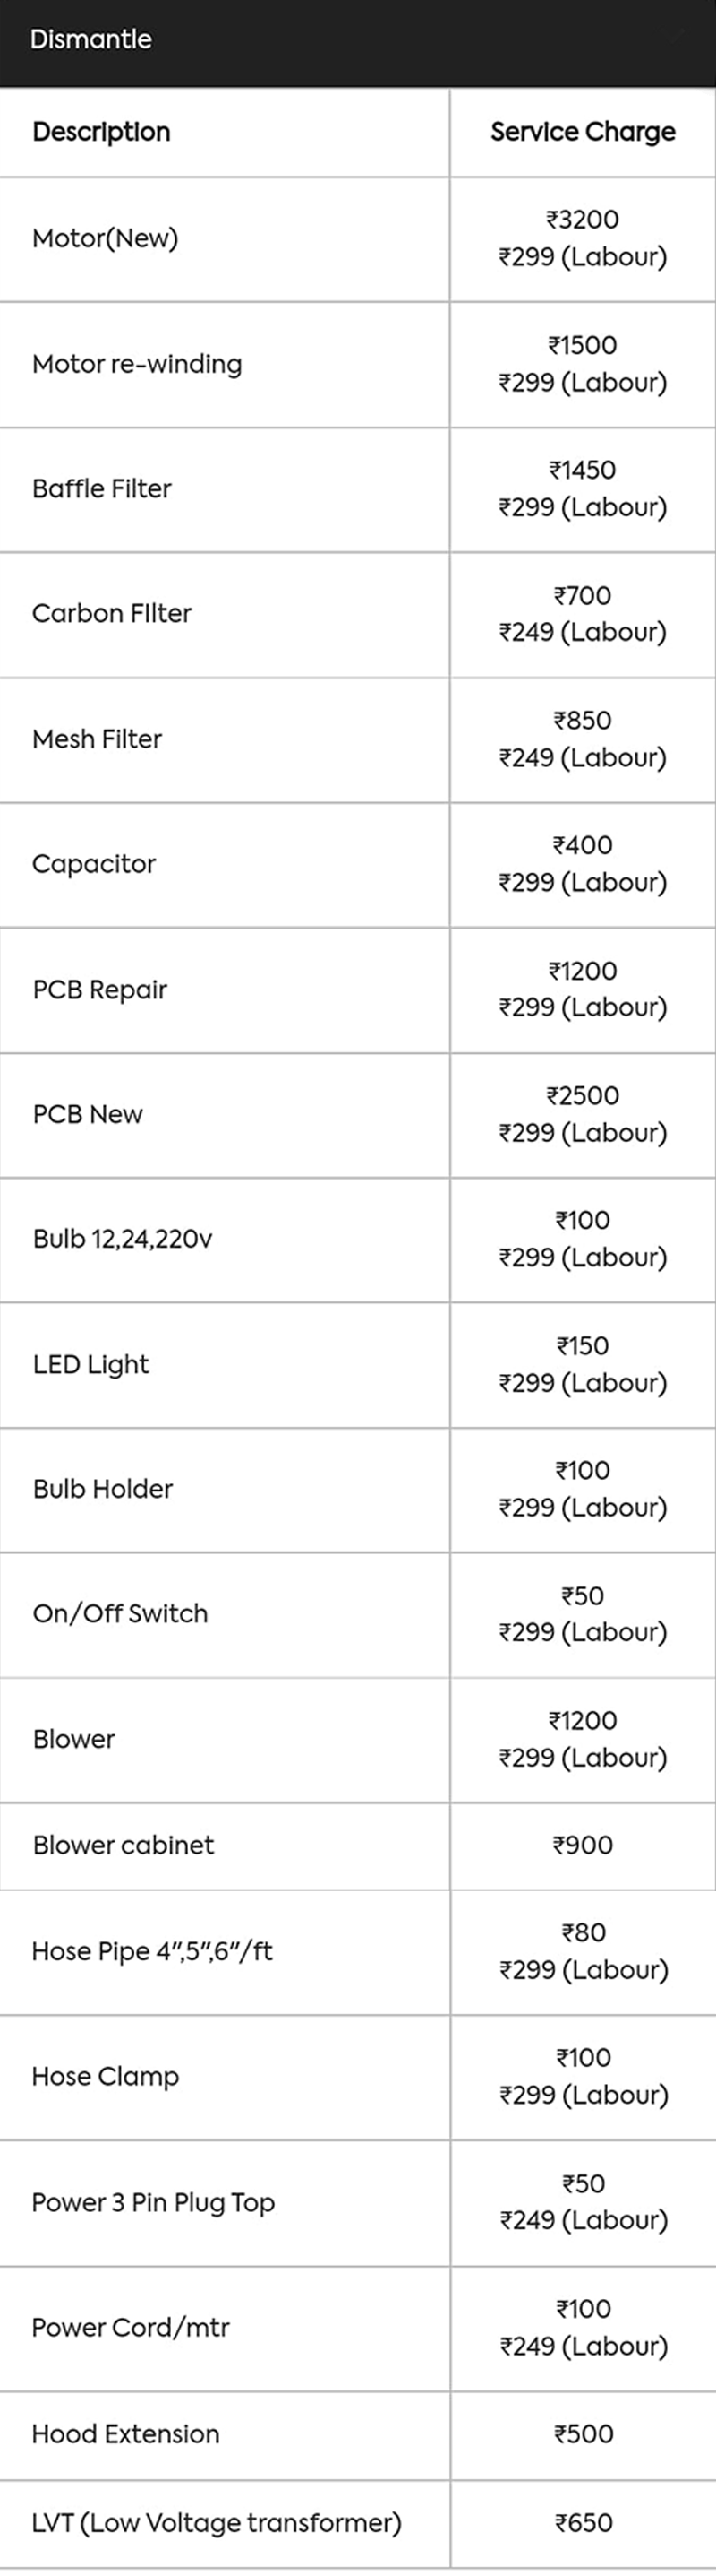The height and width of the screenshot is (2576, 716).
Task: Click the Power 3 Pin Plug Top label
Action: click(x=153, y=2202)
